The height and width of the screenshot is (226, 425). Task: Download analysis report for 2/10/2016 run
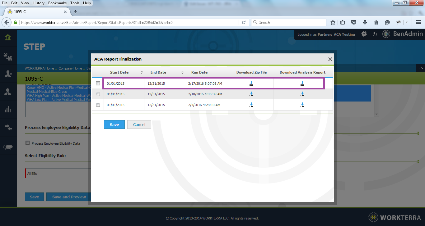[x=302, y=94]
